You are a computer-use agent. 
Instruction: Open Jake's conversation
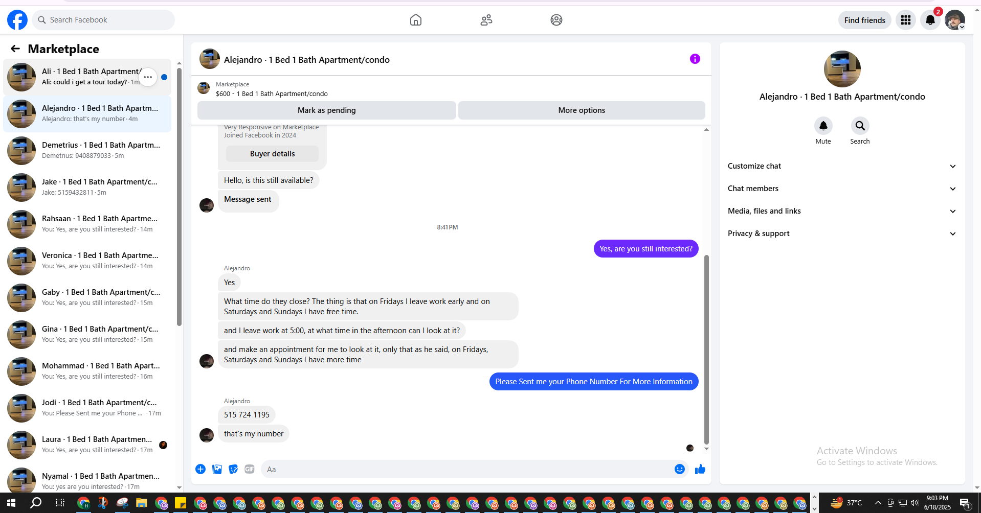(87, 188)
